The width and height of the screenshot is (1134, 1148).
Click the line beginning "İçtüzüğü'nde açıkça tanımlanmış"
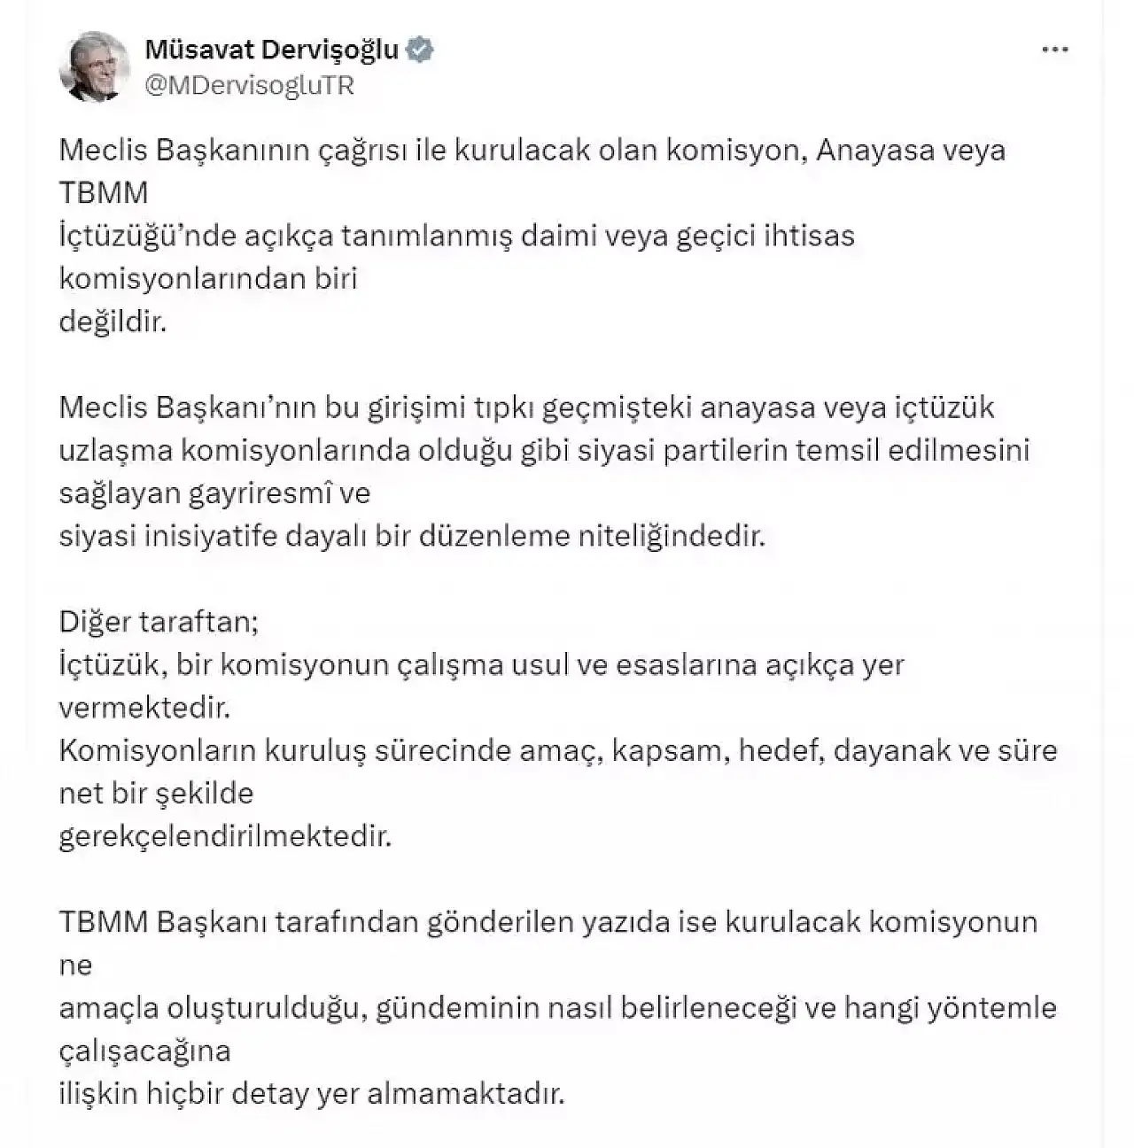(x=456, y=236)
